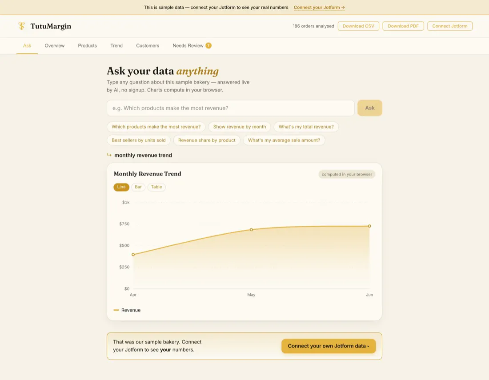Click the June data point on chart
This screenshot has width=489, height=380.
coord(369,226)
